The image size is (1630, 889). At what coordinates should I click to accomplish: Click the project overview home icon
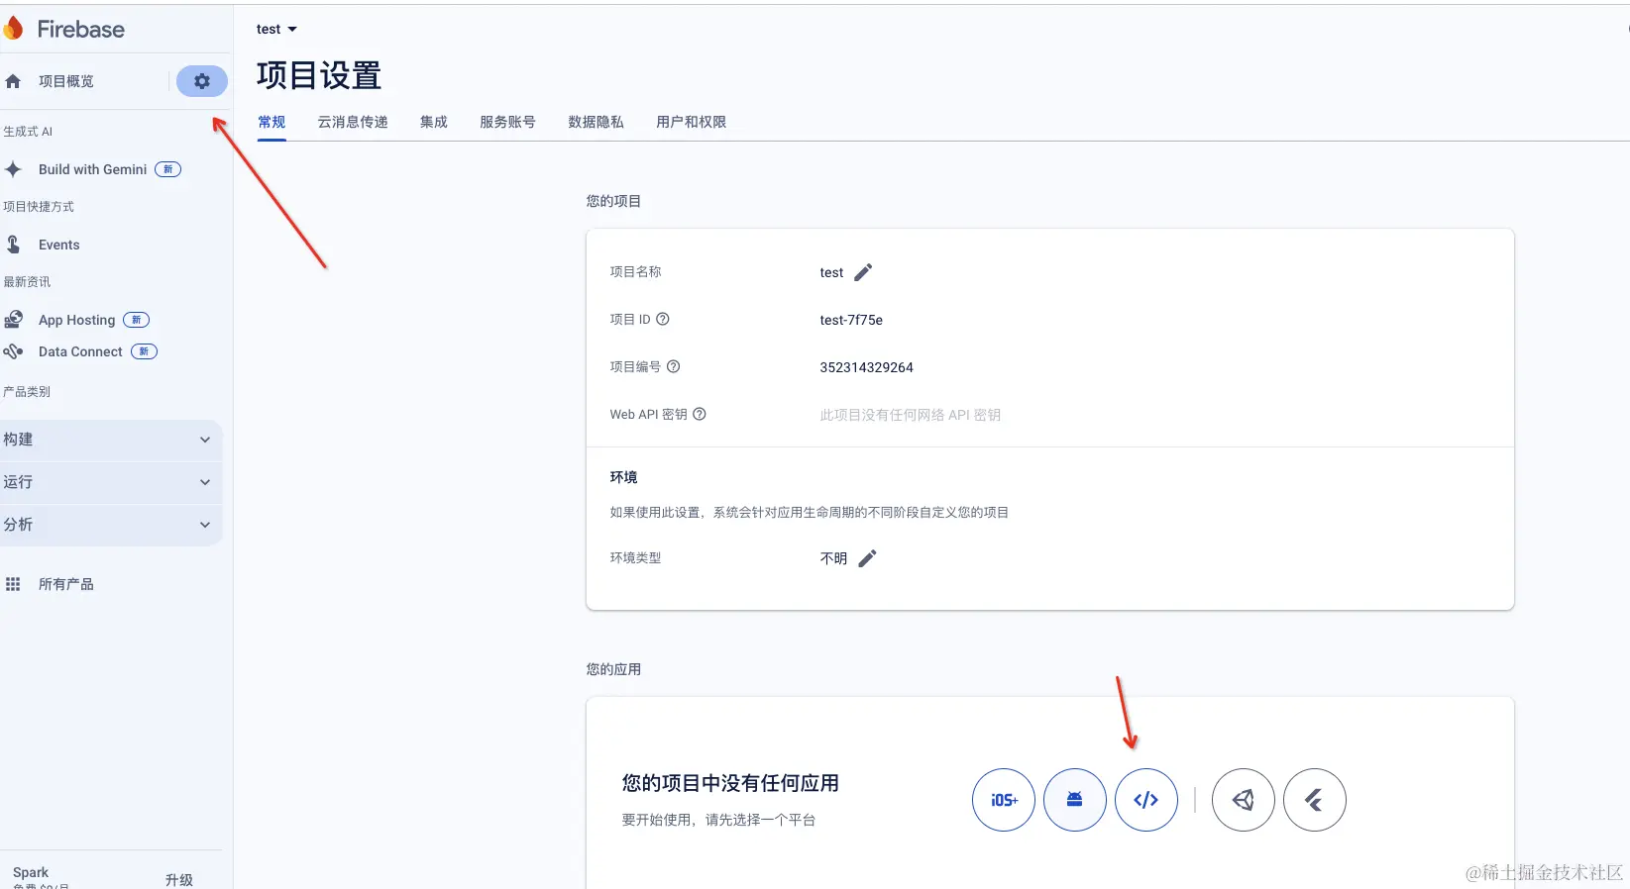13,81
